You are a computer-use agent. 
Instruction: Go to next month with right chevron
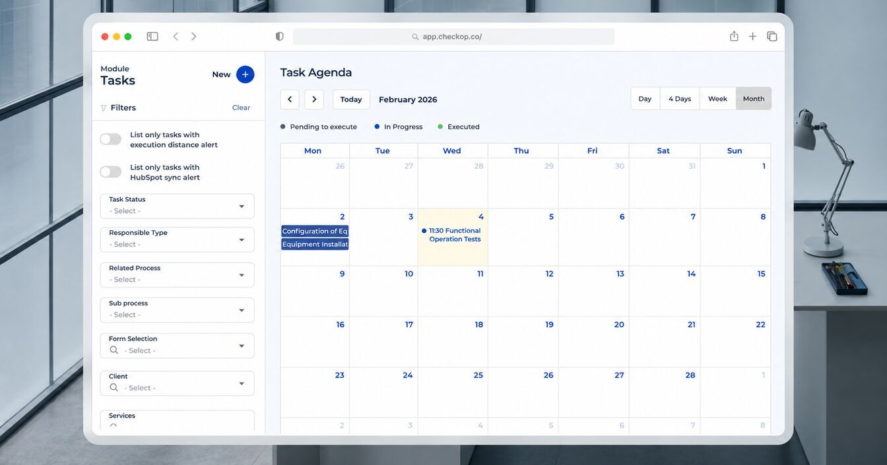coord(314,100)
